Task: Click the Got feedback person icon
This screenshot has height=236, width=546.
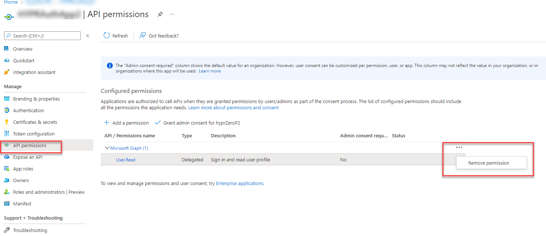Action: [143, 35]
